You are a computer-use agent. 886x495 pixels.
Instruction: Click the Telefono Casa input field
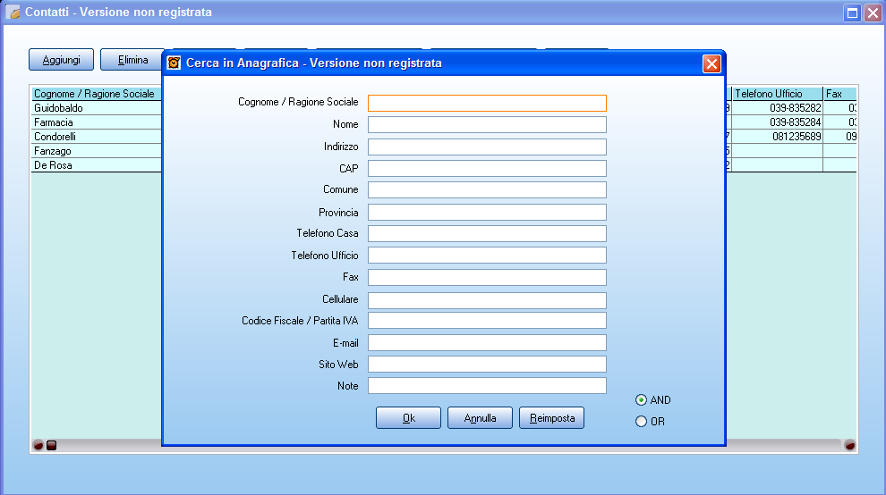(487, 234)
